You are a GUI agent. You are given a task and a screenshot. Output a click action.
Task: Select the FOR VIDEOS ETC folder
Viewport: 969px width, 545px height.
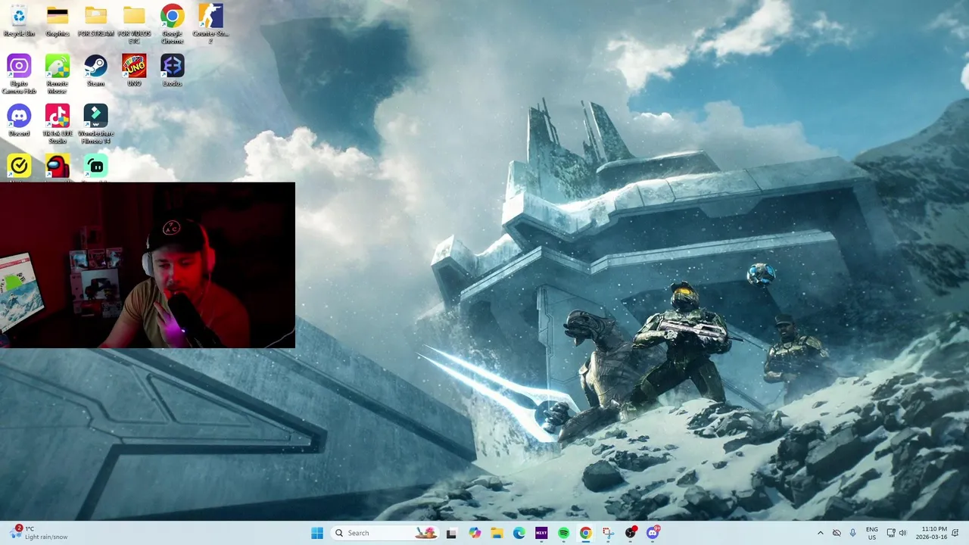tap(134, 24)
